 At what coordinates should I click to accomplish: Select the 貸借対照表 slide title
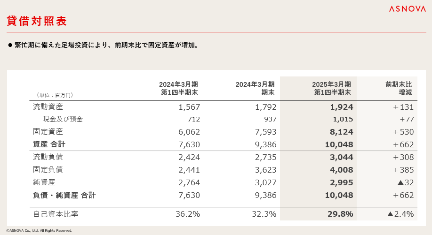click(37, 21)
